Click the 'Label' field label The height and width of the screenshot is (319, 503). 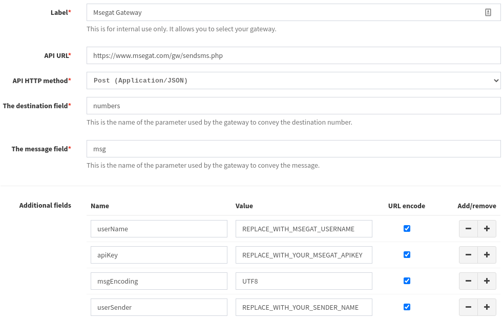click(x=60, y=12)
